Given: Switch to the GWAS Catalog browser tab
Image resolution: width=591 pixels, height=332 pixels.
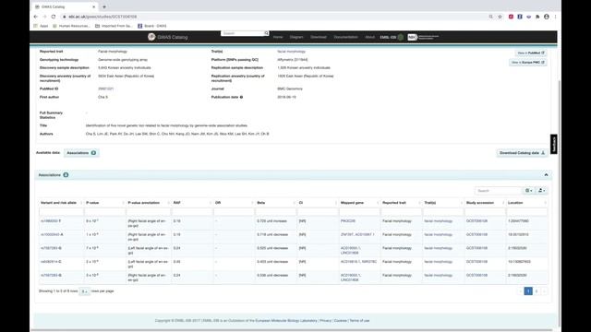Looking at the screenshot, I should pyautogui.click(x=65, y=6).
